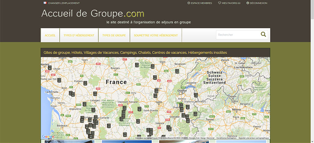
Task: Click the French flag icon
Action: 45,3
